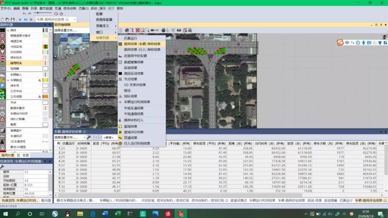Select 行人出行时间结果 menu entry
Image resolution: width=388 pixels, height=218 pixels.
point(142,143)
